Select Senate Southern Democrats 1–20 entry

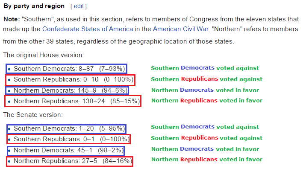[x=66, y=128]
